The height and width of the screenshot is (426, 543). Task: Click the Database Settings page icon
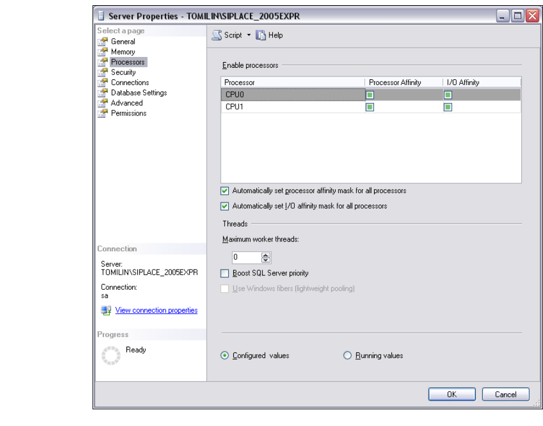(102, 93)
